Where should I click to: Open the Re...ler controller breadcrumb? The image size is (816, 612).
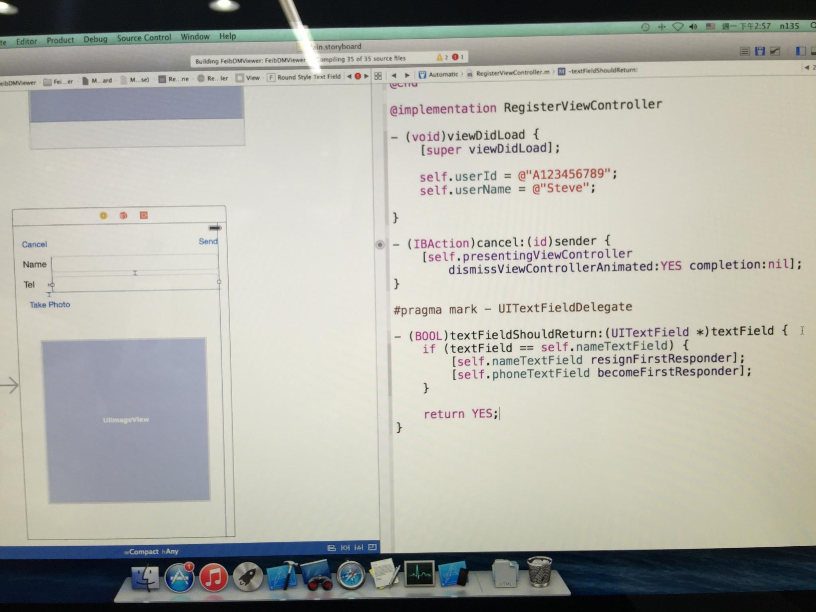tap(213, 78)
